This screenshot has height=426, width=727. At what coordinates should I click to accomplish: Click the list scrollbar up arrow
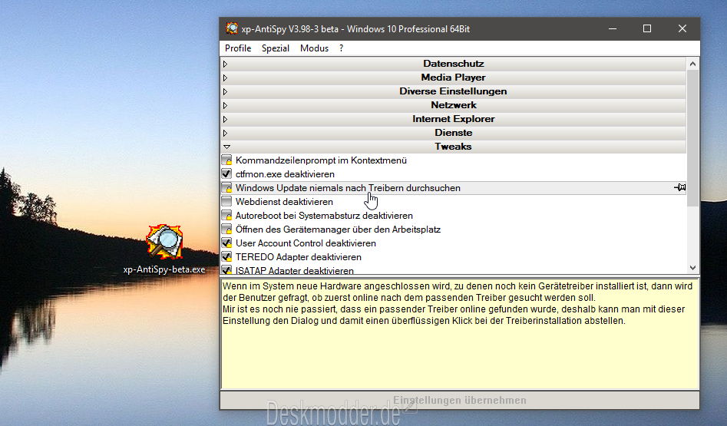(x=692, y=64)
